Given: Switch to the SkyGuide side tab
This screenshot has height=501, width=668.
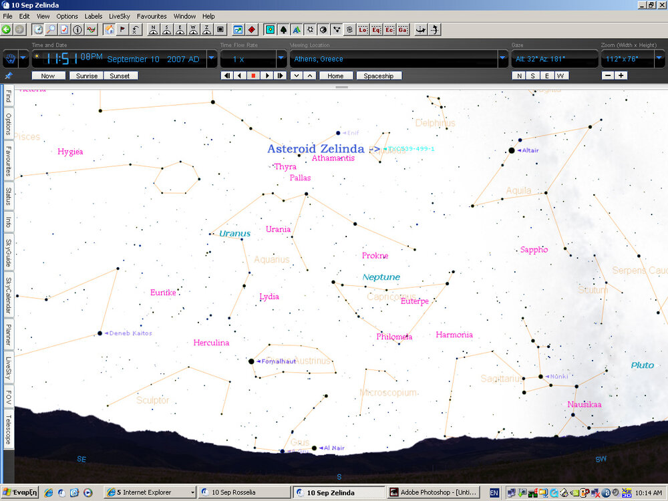Looking at the screenshot, I should [x=8, y=252].
